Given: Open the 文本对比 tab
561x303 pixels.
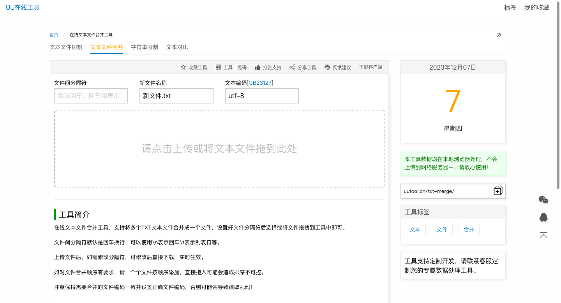Looking at the screenshot, I should tap(177, 47).
